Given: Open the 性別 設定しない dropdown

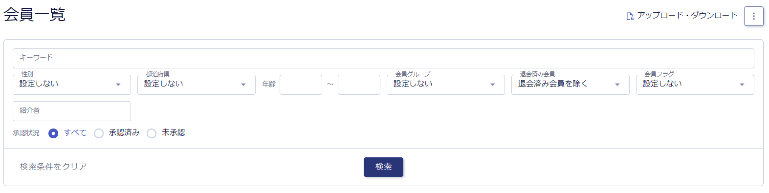Looking at the screenshot, I should click(x=72, y=85).
